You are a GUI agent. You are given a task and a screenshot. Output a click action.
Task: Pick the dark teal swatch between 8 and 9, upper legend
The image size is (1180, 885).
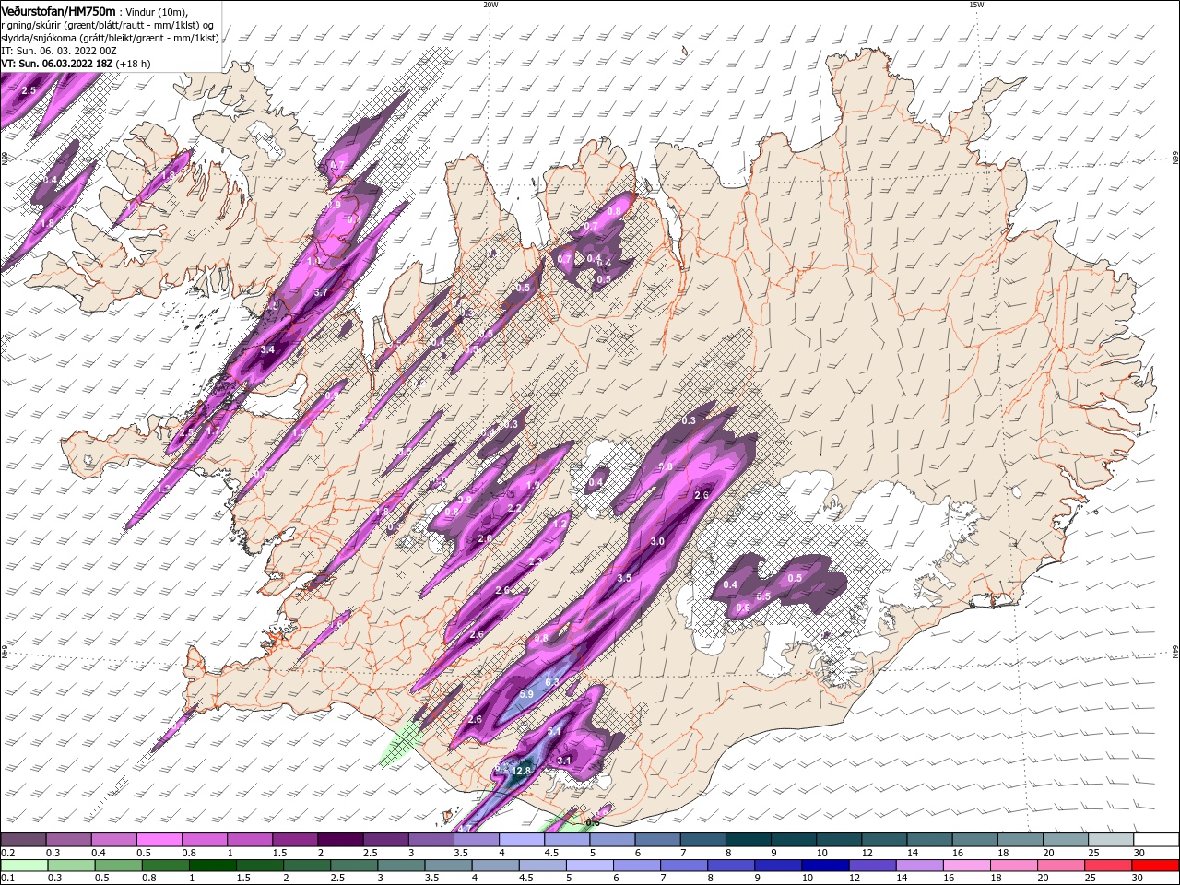(748, 840)
